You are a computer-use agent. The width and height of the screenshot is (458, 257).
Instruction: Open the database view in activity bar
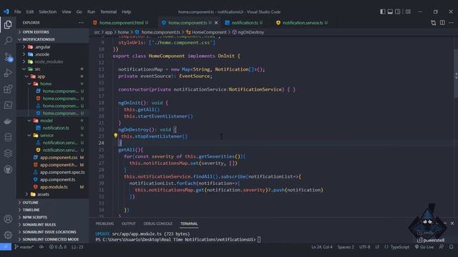point(8,137)
